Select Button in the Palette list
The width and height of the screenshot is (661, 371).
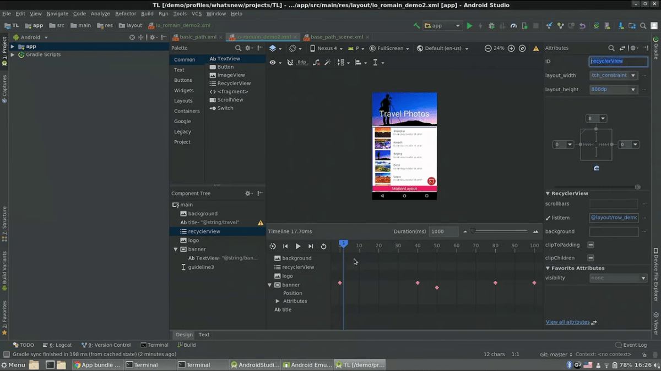click(x=225, y=67)
